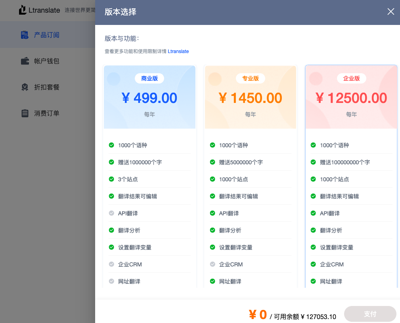Click gray check beside 专业版 企业CRM

pos(212,264)
